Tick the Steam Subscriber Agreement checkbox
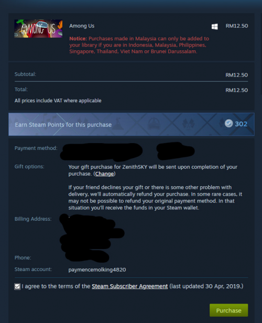 point(17,286)
